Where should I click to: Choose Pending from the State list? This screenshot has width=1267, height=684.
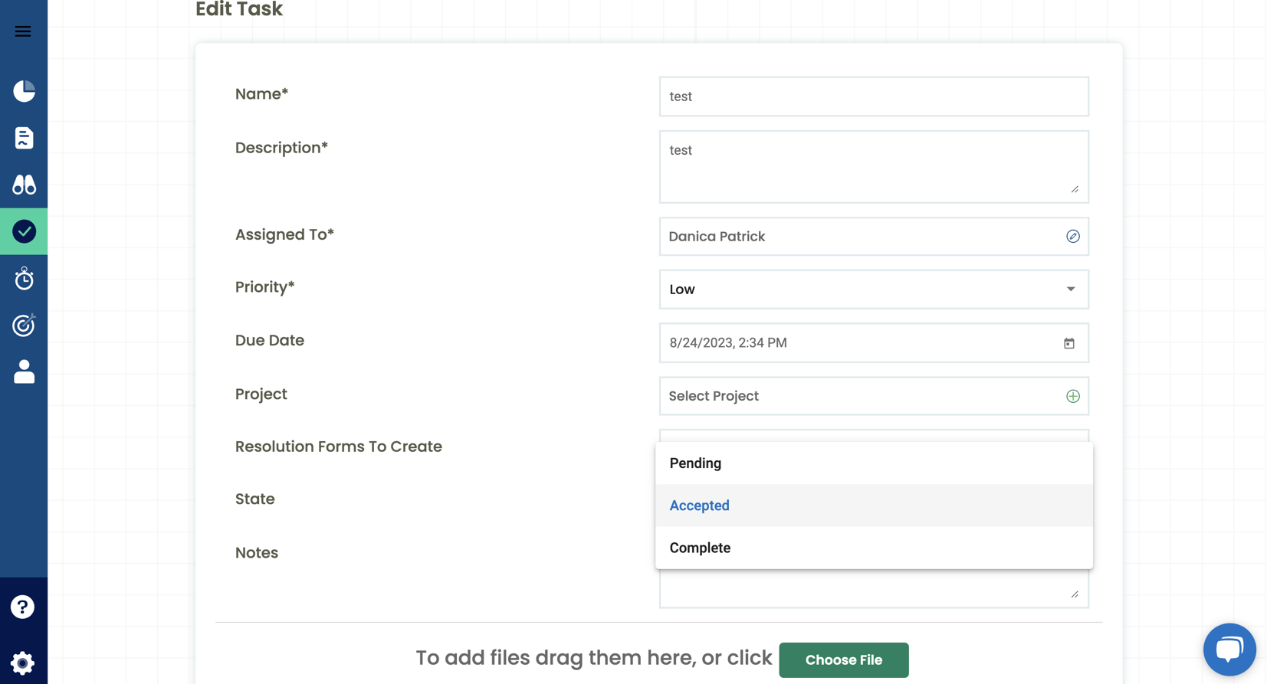coord(874,463)
